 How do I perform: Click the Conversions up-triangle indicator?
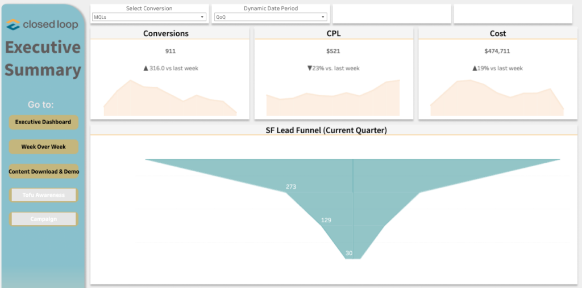(x=145, y=68)
